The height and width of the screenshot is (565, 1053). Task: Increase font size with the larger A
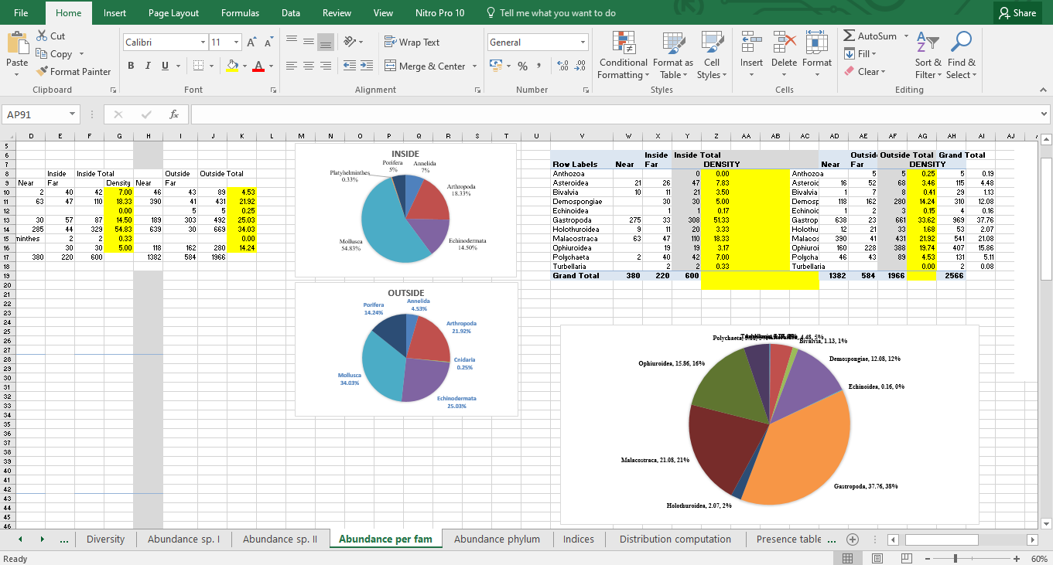pyautogui.click(x=251, y=43)
